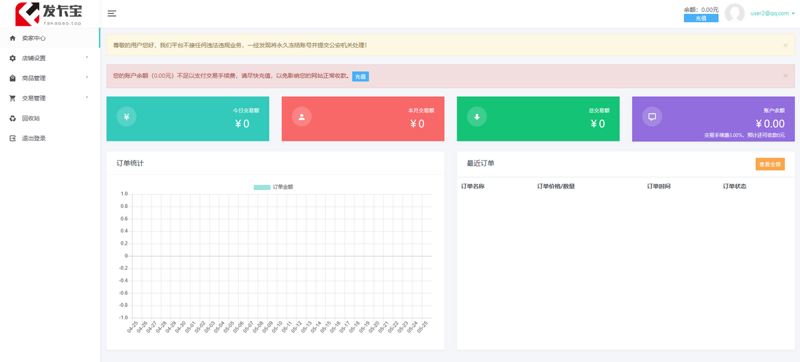The height and width of the screenshot is (362, 800).
Task: Click the logout icon beside 退出登录
Action: (13, 138)
